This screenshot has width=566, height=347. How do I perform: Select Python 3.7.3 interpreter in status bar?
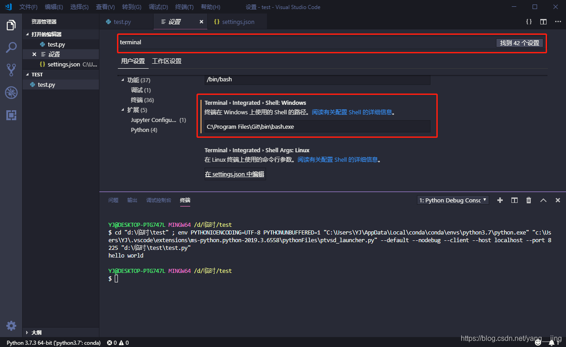click(53, 343)
